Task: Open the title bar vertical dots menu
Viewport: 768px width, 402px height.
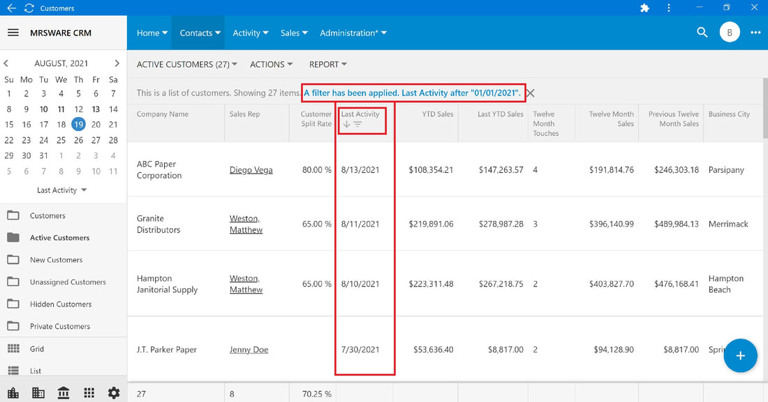Action: [669, 8]
